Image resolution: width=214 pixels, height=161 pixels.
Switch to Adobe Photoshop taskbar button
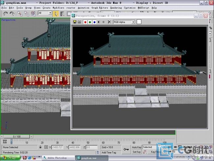tap(58, 158)
